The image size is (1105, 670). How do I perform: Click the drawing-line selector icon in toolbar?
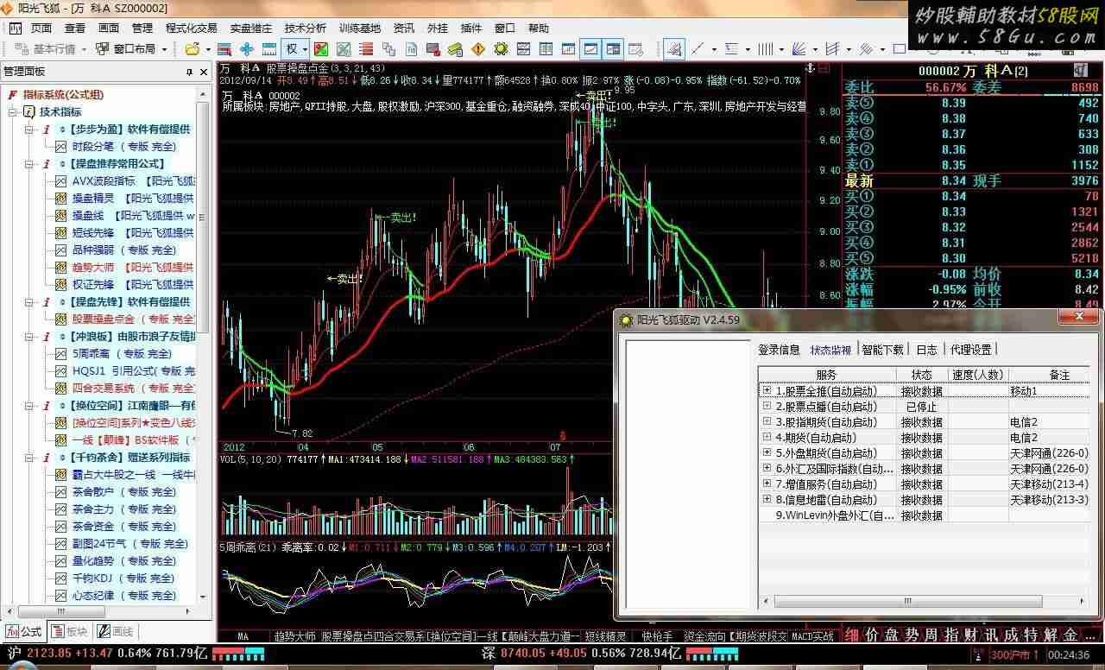(675, 49)
